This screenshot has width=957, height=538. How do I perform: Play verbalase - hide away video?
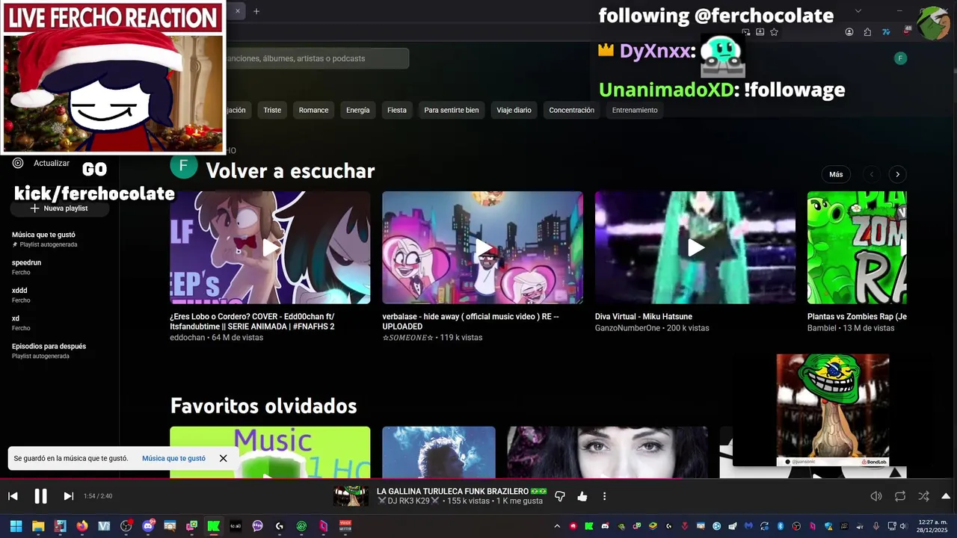point(482,247)
